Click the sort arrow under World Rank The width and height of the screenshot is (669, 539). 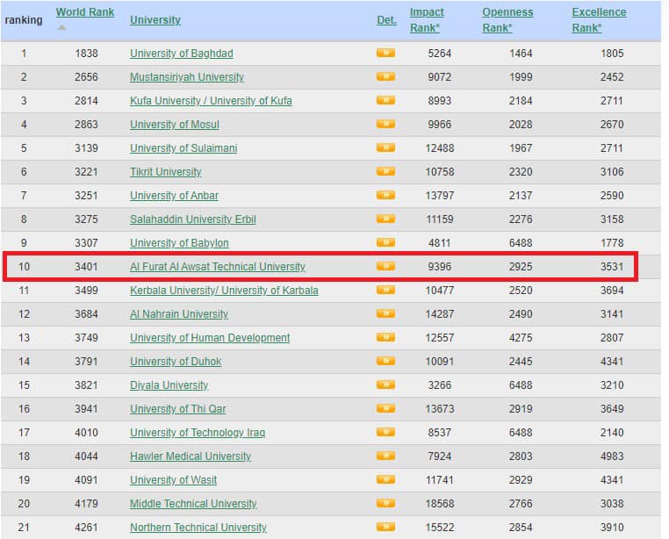[x=61, y=27]
